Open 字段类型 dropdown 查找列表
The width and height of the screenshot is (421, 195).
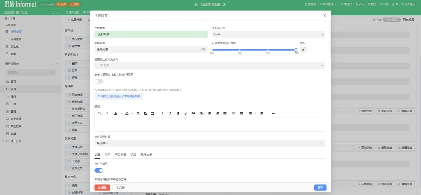point(151,34)
